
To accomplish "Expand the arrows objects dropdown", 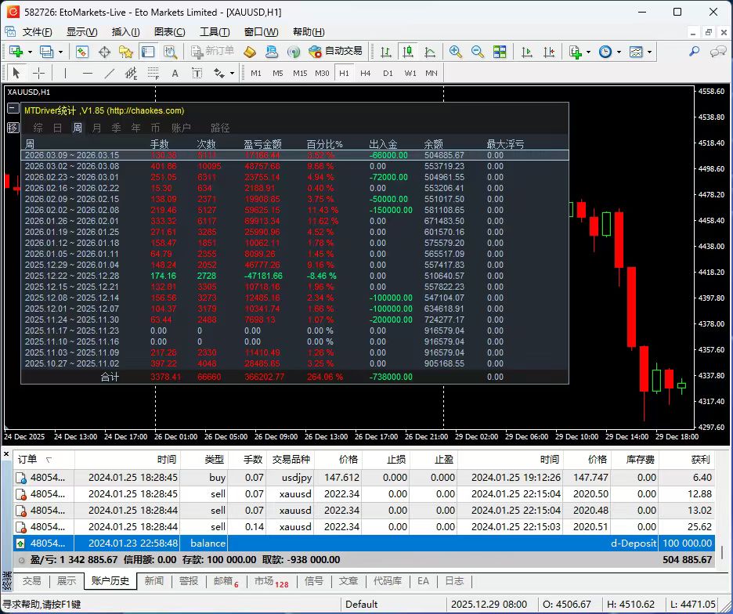I will coord(232,73).
